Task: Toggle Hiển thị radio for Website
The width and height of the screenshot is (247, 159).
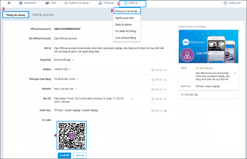Action: point(165,89)
